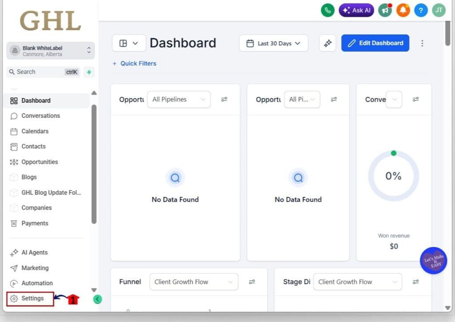The height and width of the screenshot is (322, 455).
Task: Click the Edit Dashboard button
Action: point(375,43)
